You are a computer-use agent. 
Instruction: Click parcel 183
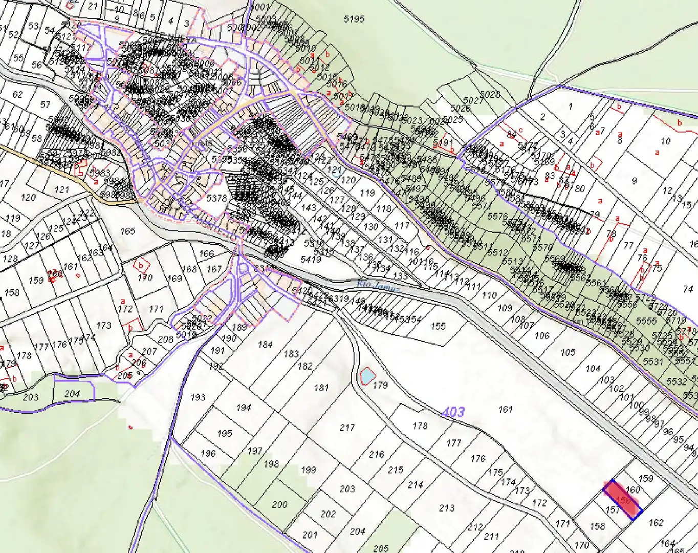291,354
